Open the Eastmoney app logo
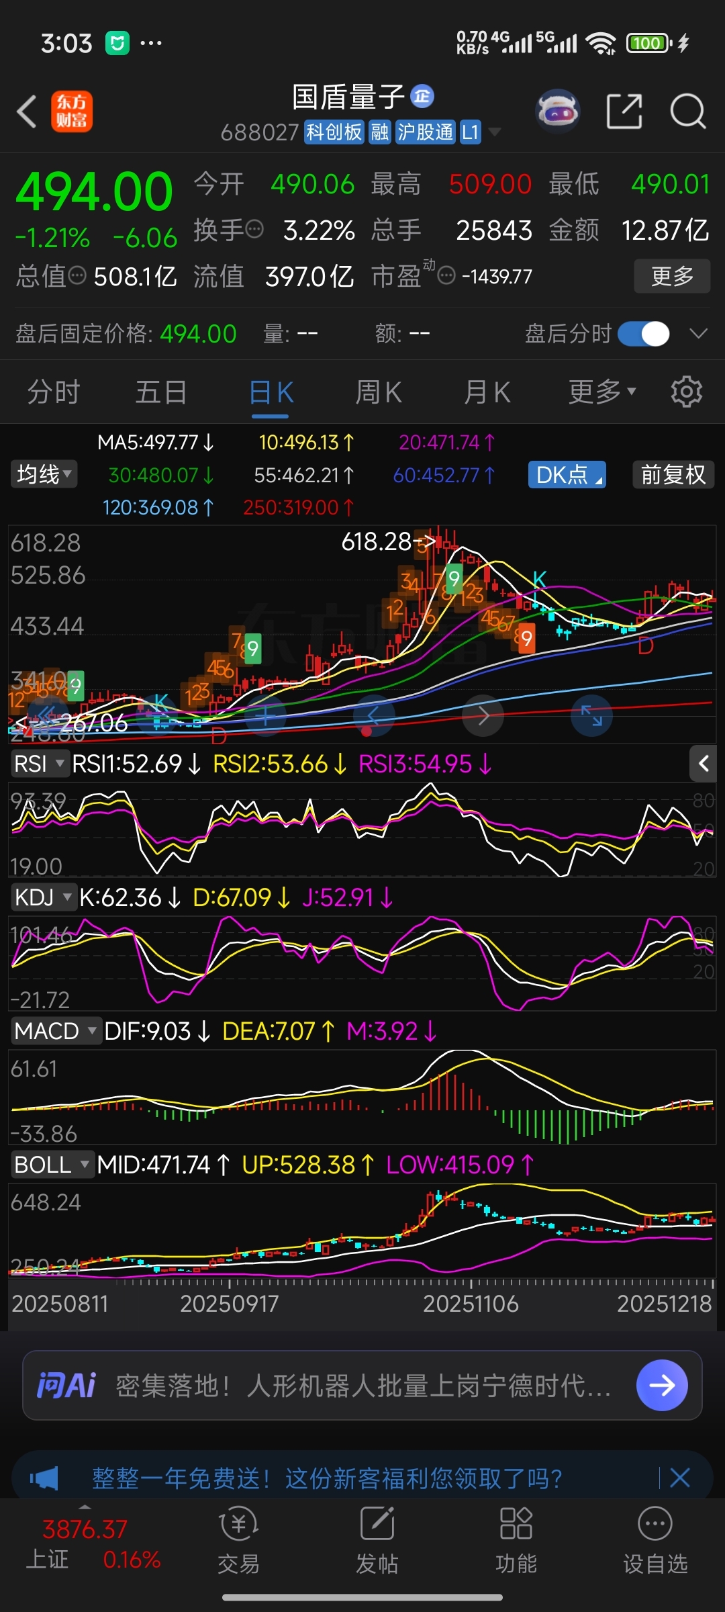The width and height of the screenshot is (725, 1612). (72, 111)
